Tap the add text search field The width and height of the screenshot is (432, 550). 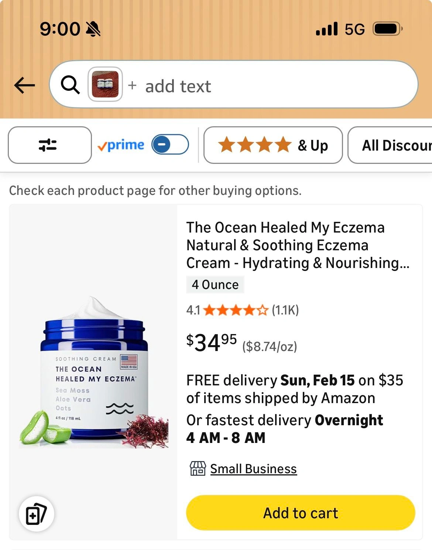click(258, 86)
